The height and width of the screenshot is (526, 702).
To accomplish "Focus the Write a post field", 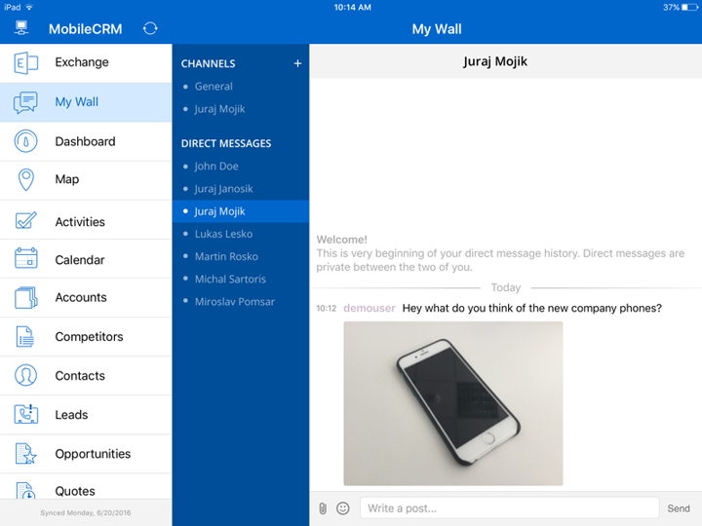I will click(509, 508).
